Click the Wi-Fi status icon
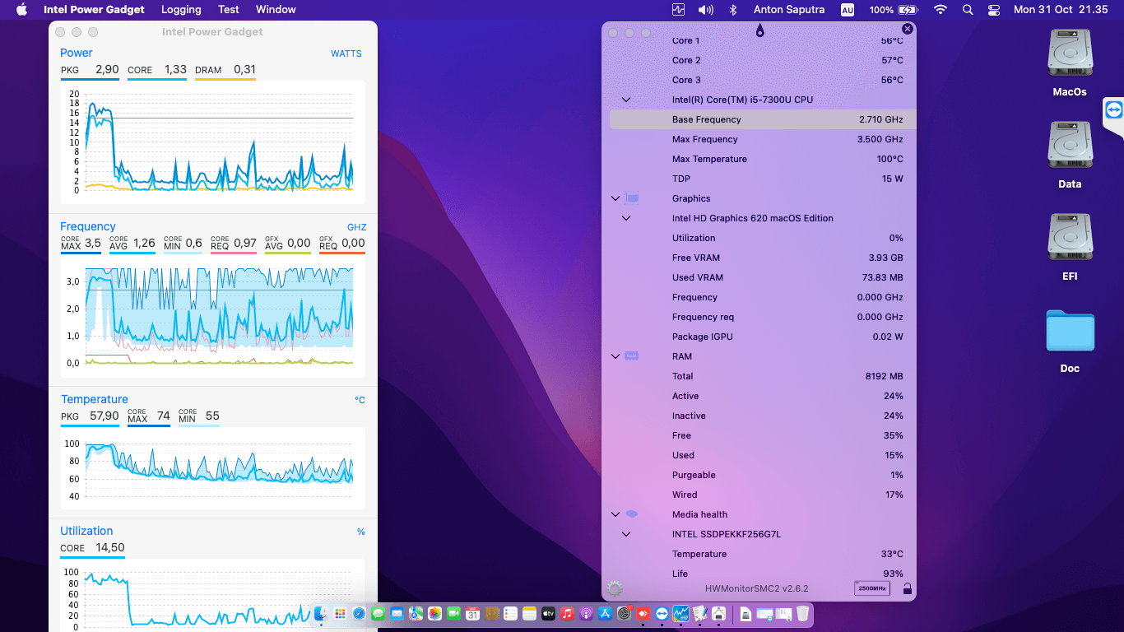 tap(941, 10)
